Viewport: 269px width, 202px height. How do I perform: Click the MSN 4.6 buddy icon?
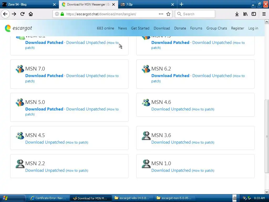[146, 102]
